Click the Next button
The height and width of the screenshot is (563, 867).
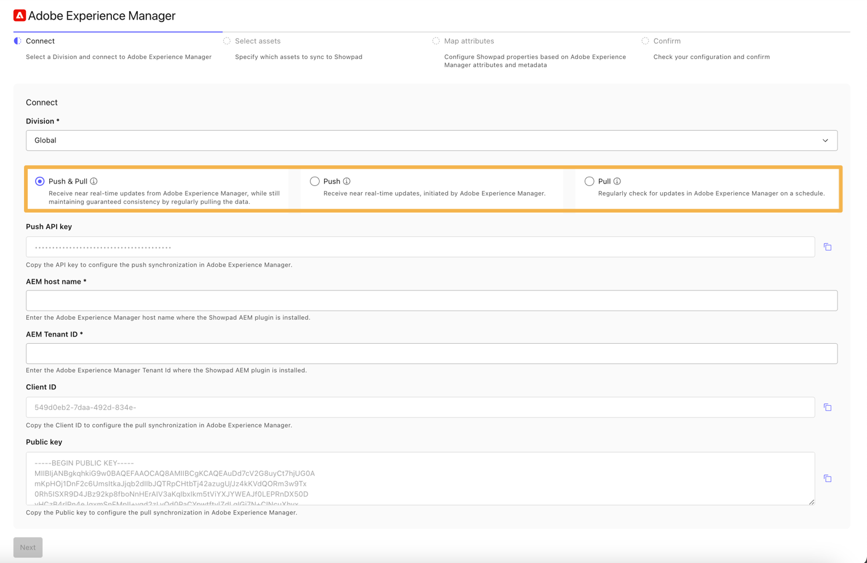click(28, 548)
